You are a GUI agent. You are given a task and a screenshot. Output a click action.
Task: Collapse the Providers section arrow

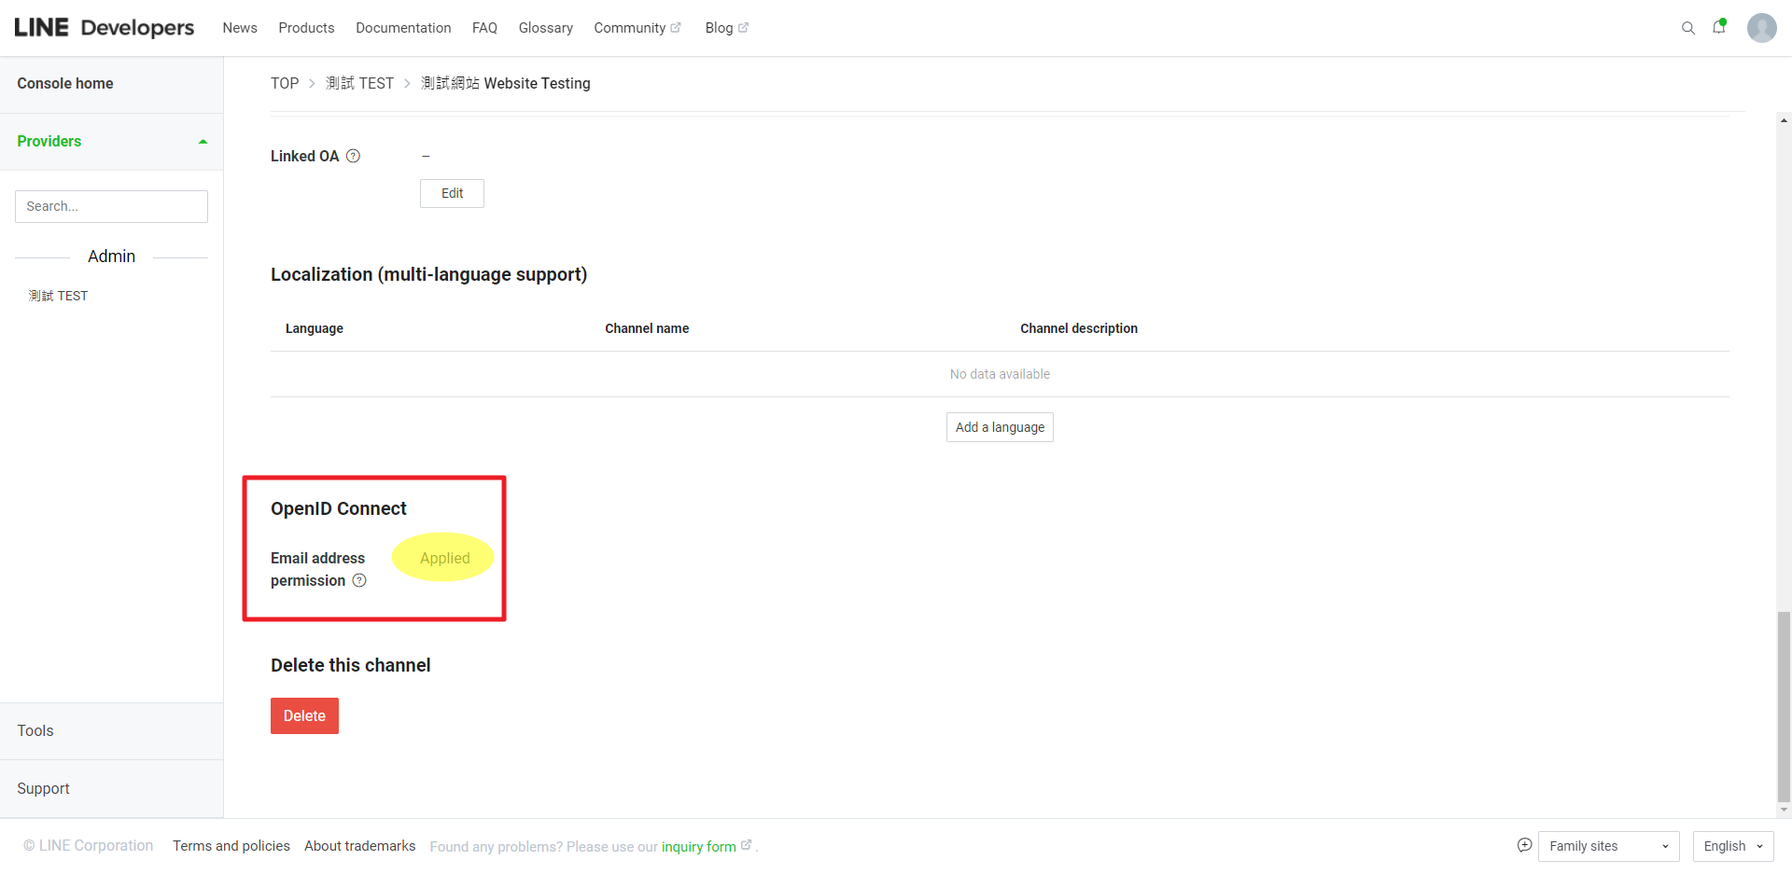203,142
